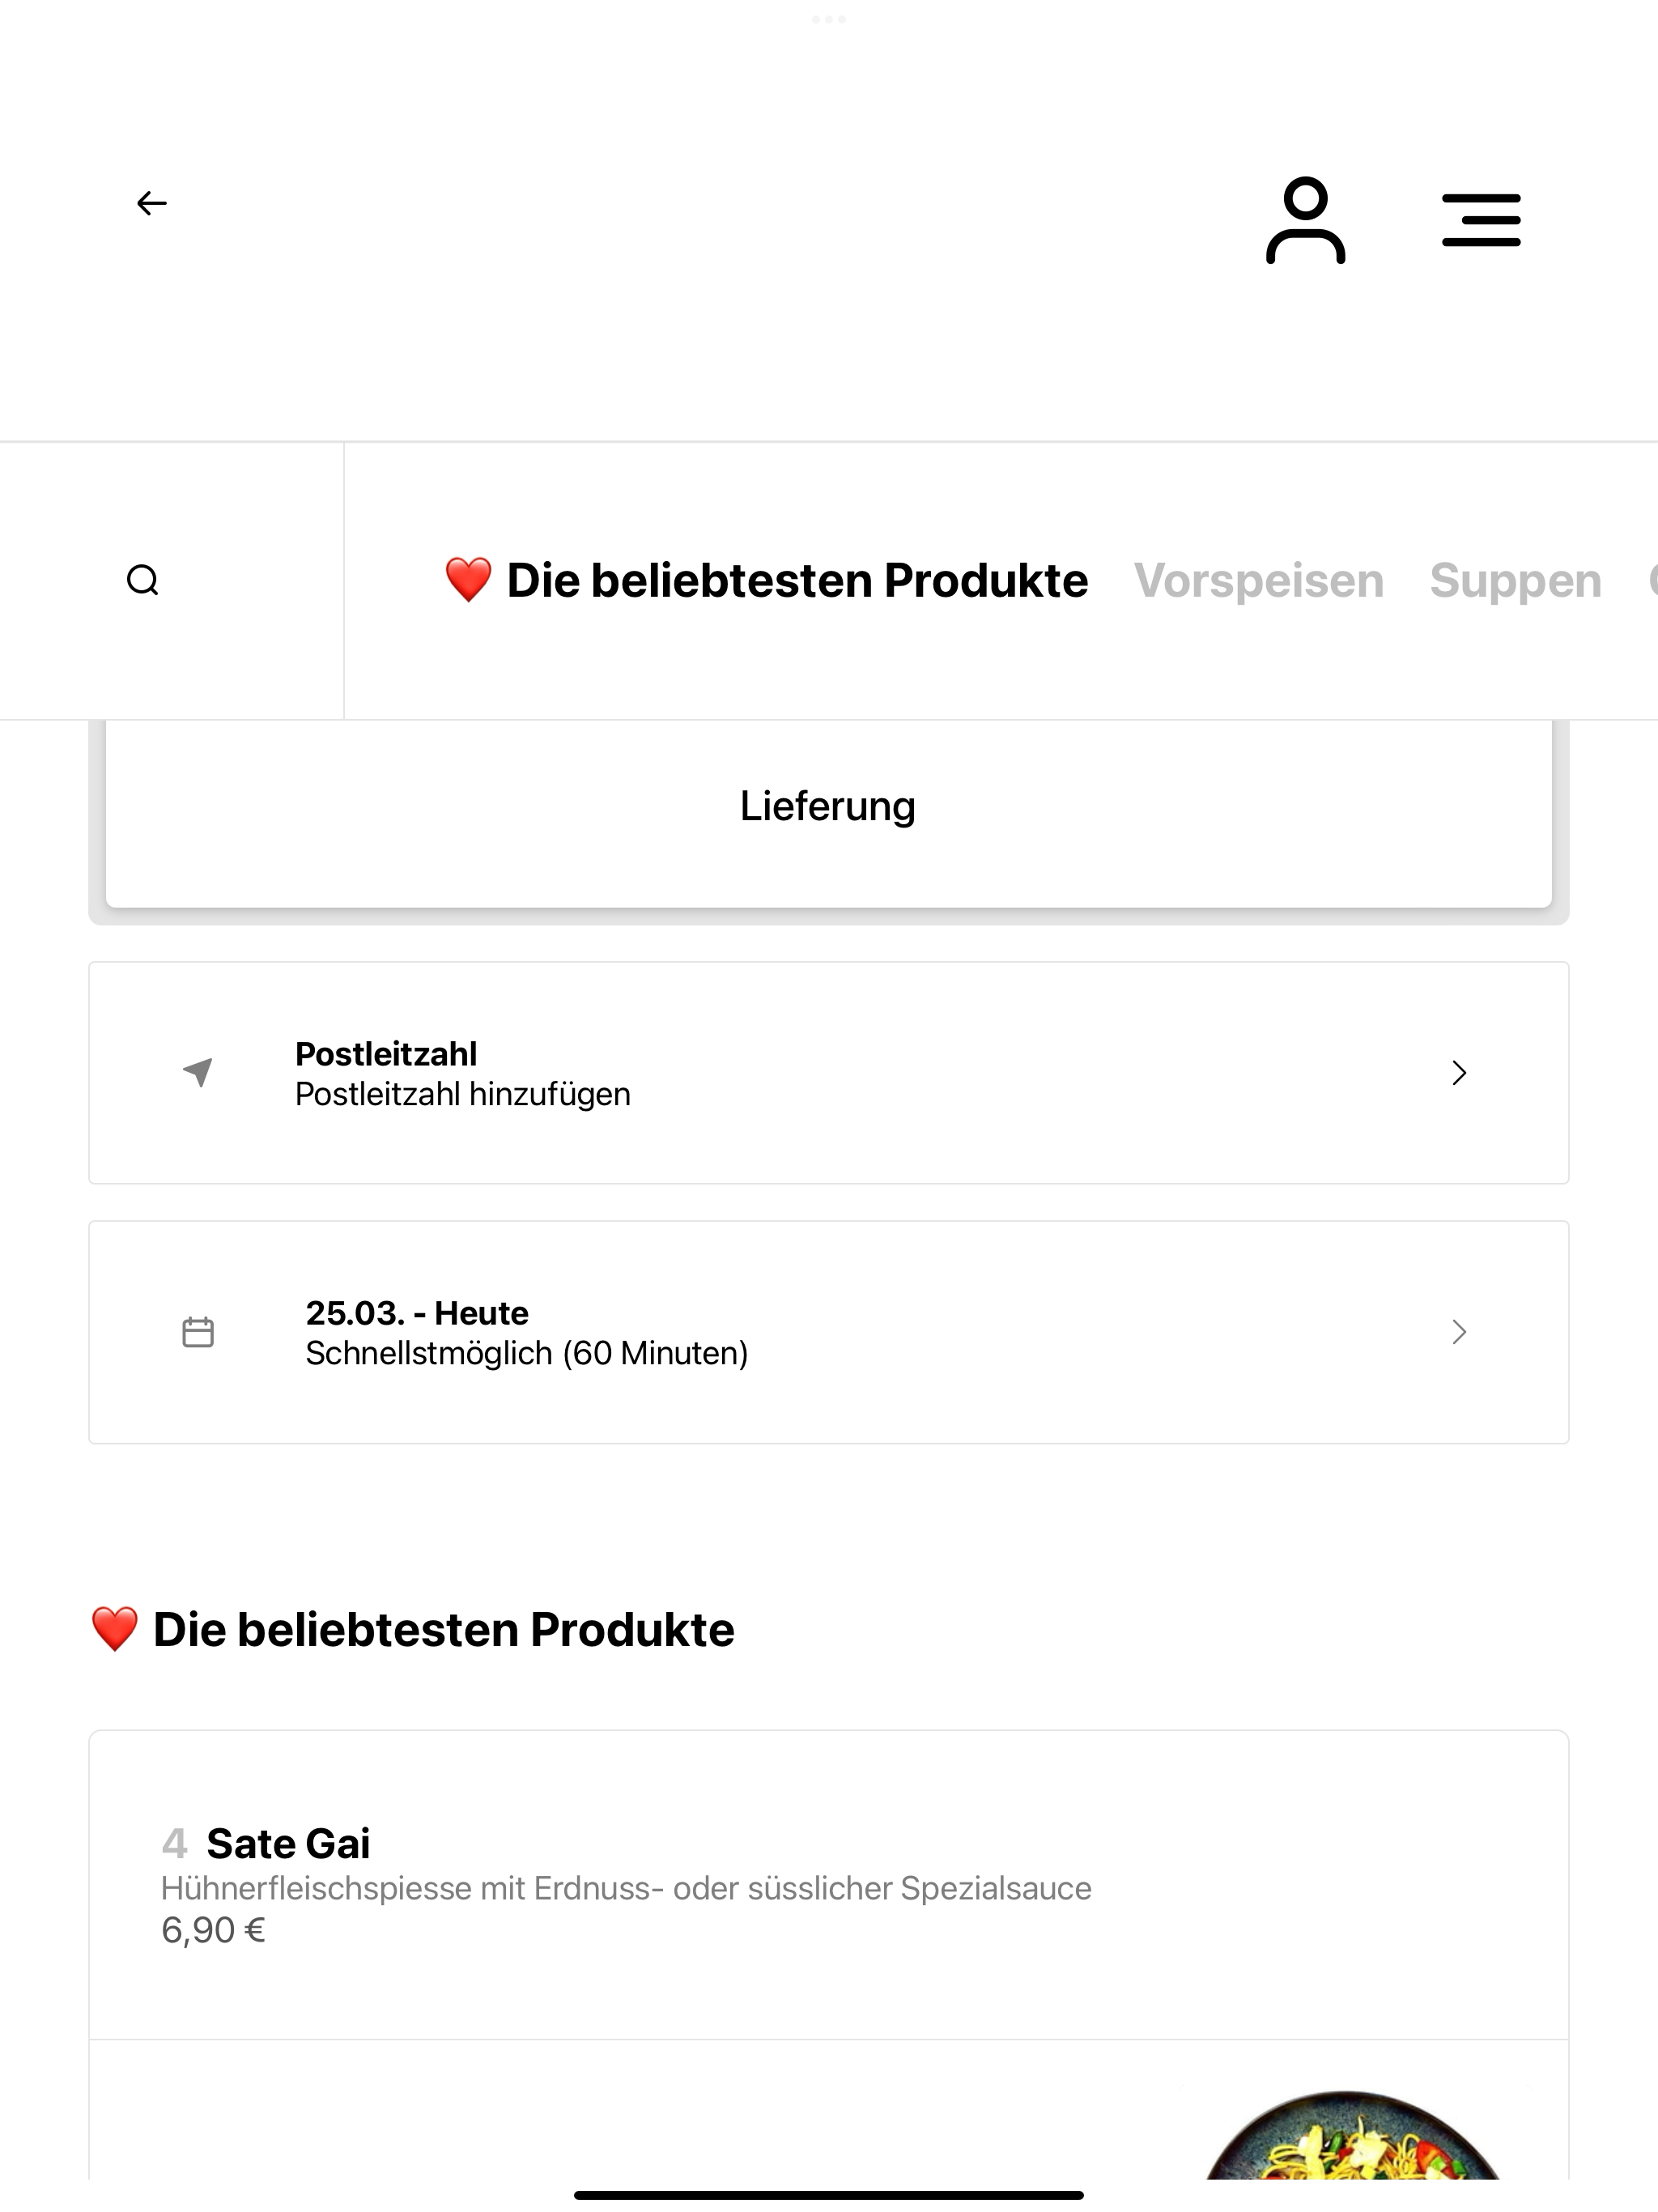Tap the noodle dish thumbnail image
1658x2212 pixels.
pyautogui.click(x=1353, y=2134)
